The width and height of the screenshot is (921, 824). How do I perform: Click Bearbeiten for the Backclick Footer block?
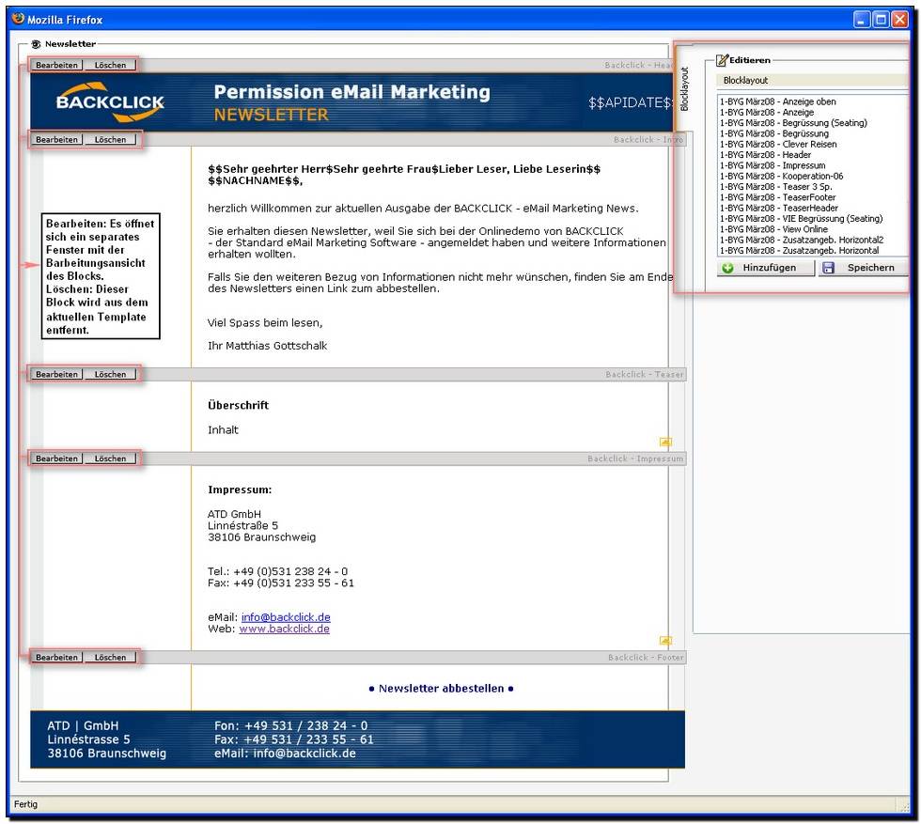(56, 657)
